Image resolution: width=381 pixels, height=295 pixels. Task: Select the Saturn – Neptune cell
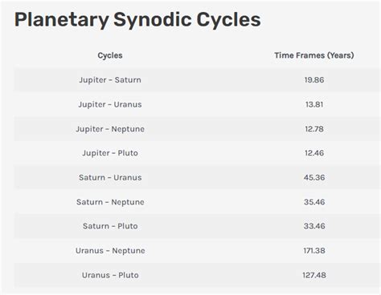click(110, 202)
